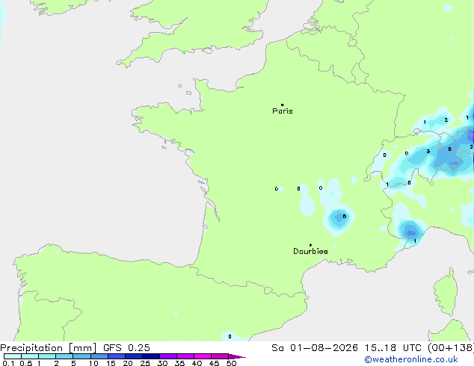The height and width of the screenshot is (366, 474).
Task: Click the Paris city marker dot
Action: [283, 105]
